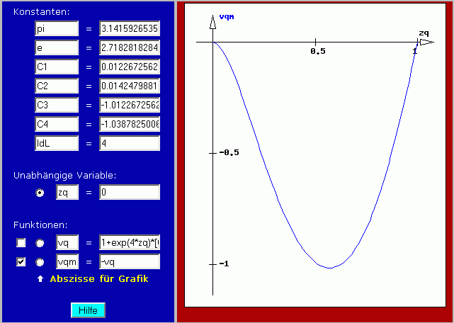Click the up arrow beside Abszisse für Grafik

click(40, 279)
